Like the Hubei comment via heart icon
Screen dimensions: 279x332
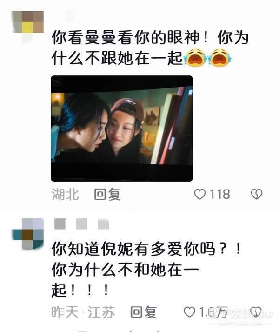(199, 194)
